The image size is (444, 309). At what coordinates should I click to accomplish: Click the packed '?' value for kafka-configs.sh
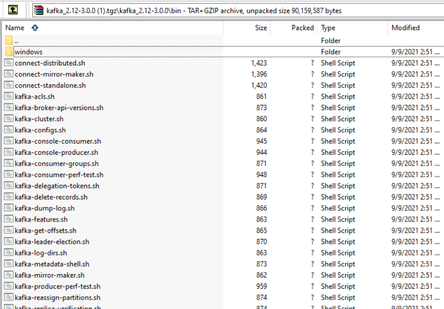click(x=312, y=130)
